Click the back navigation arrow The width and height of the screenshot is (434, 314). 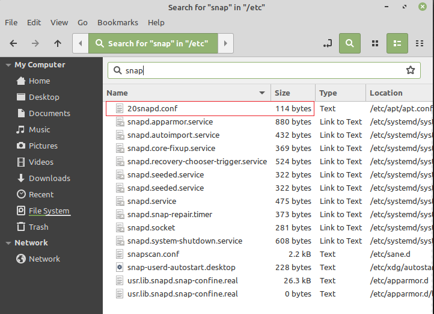[13, 43]
